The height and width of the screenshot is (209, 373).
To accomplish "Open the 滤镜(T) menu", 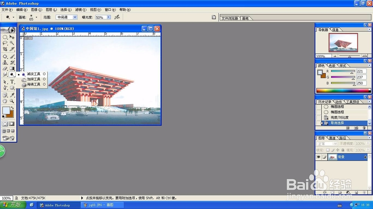I will (x=81, y=10).
